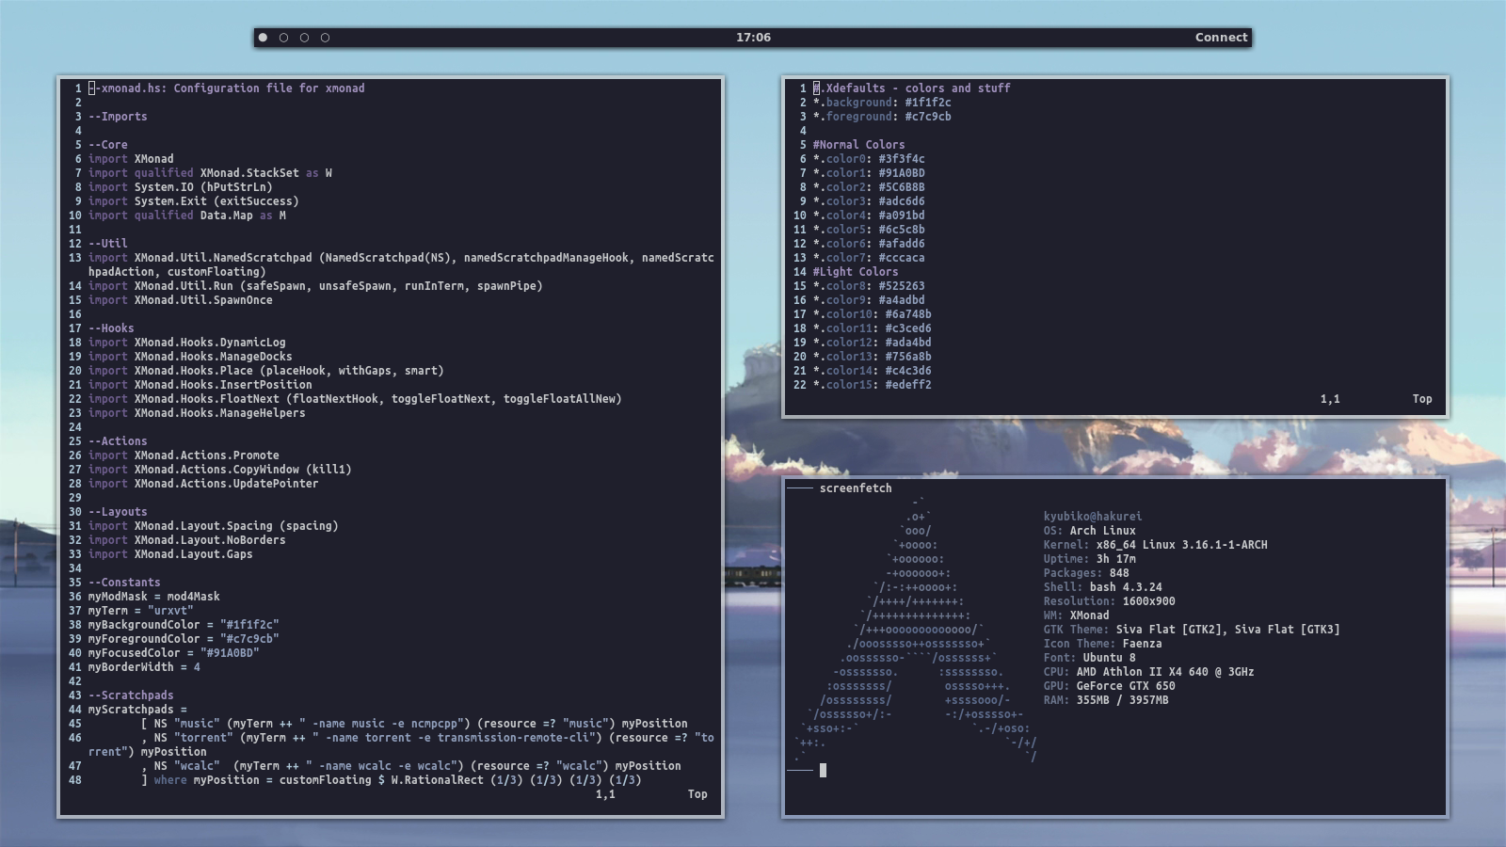Click the XMonad.Actions.CopyWindow import line
Screen dimensions: 1506x847
click(x=220, y=470)
